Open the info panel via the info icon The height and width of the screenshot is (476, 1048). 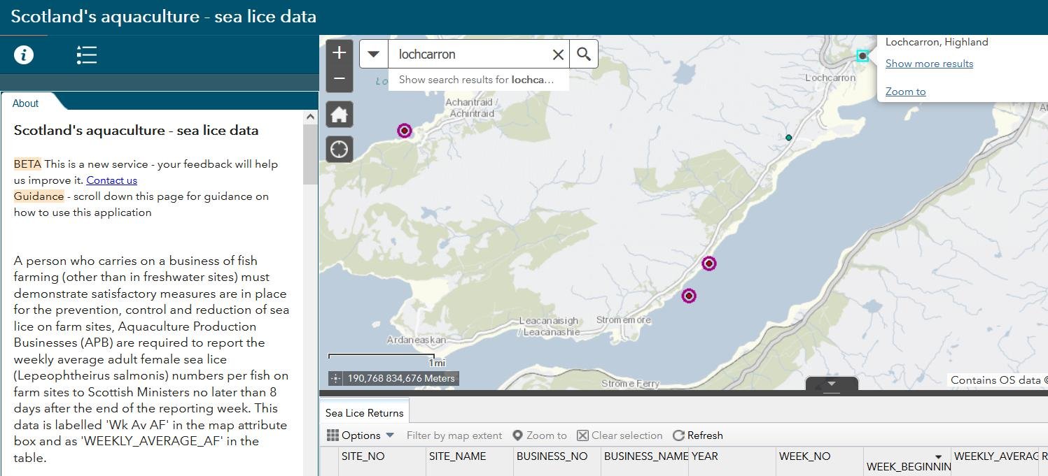click(23, 55)
